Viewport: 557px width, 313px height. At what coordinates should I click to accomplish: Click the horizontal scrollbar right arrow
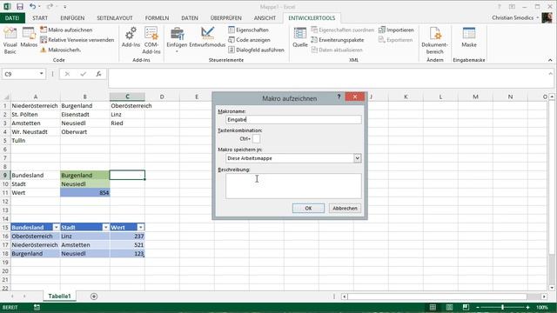click(x=544, y=296)
